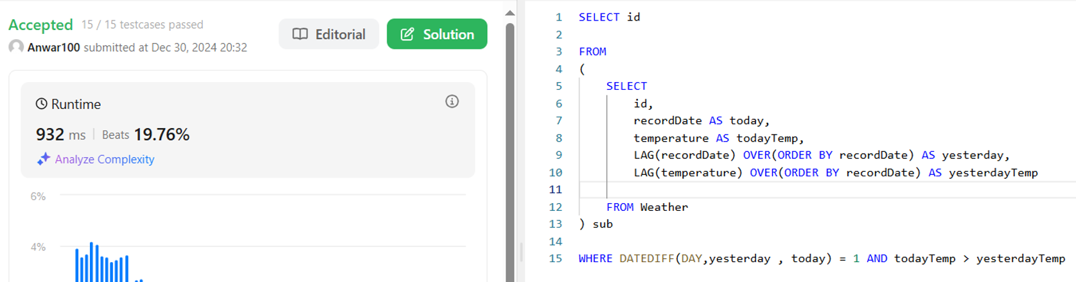Click the clock icon next to Runtime
Image resolution: width=1076 pixels, height=282 pixels.
[41, 104]
